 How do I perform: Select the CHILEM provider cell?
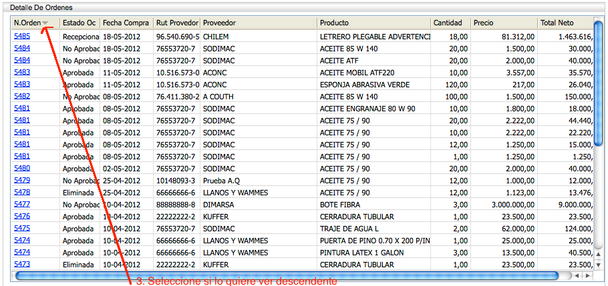[259, 37]
